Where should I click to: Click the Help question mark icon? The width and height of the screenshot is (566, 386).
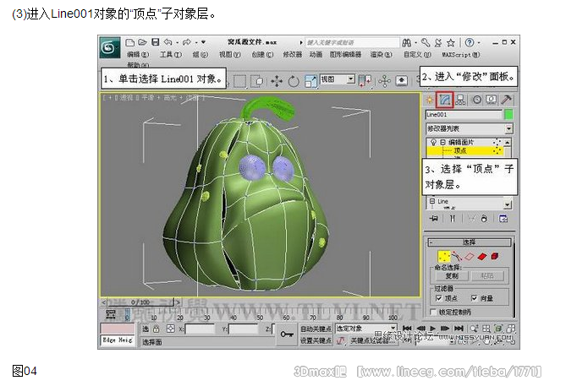click(x=470, y=42)
